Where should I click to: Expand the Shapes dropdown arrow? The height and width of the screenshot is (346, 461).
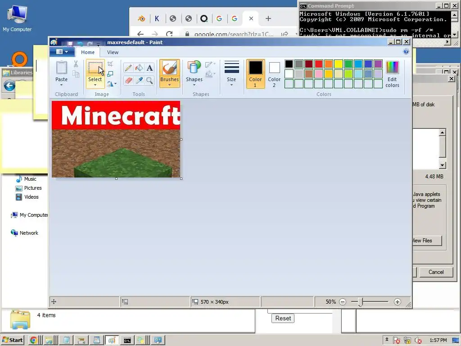[194, 85]
